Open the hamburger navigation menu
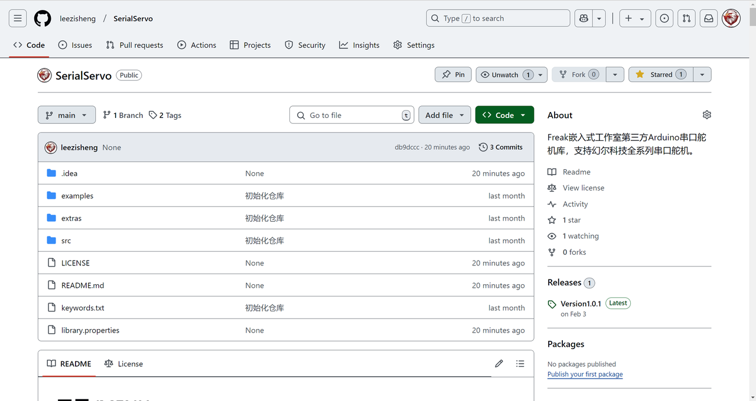The width and height of the screenshot is (756, 401). [x=18, y=18]
